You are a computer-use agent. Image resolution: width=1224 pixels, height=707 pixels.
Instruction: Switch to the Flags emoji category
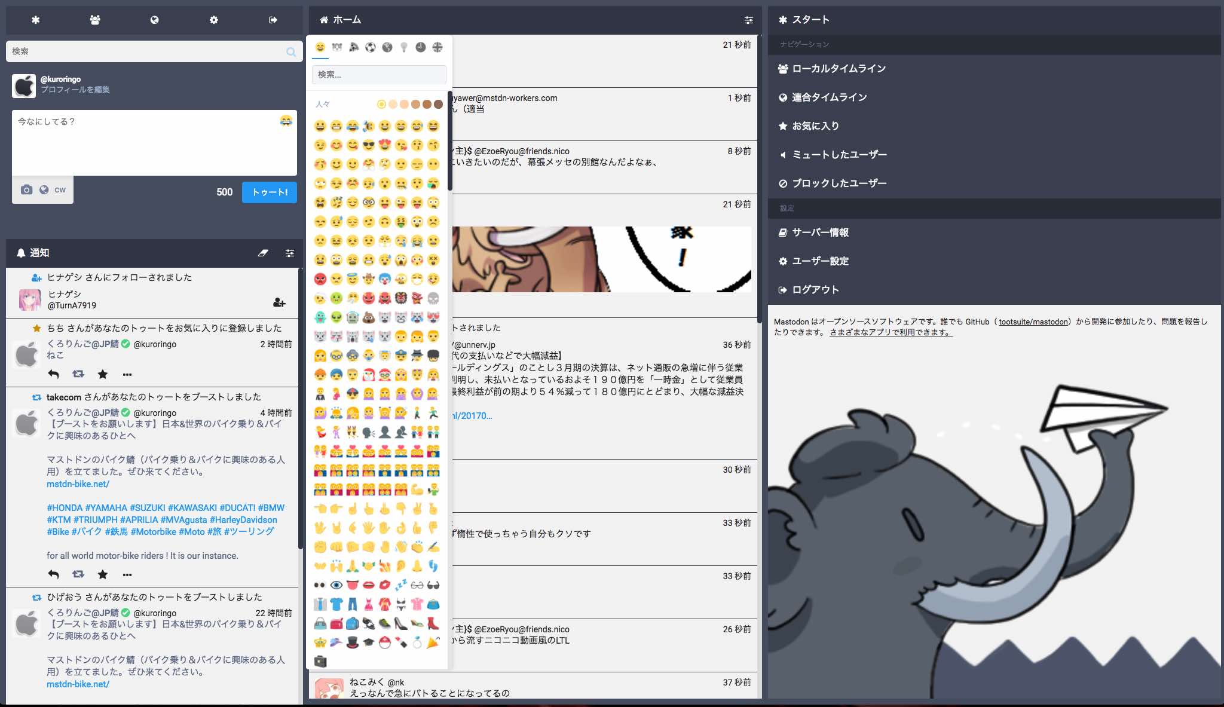[437, 48]
